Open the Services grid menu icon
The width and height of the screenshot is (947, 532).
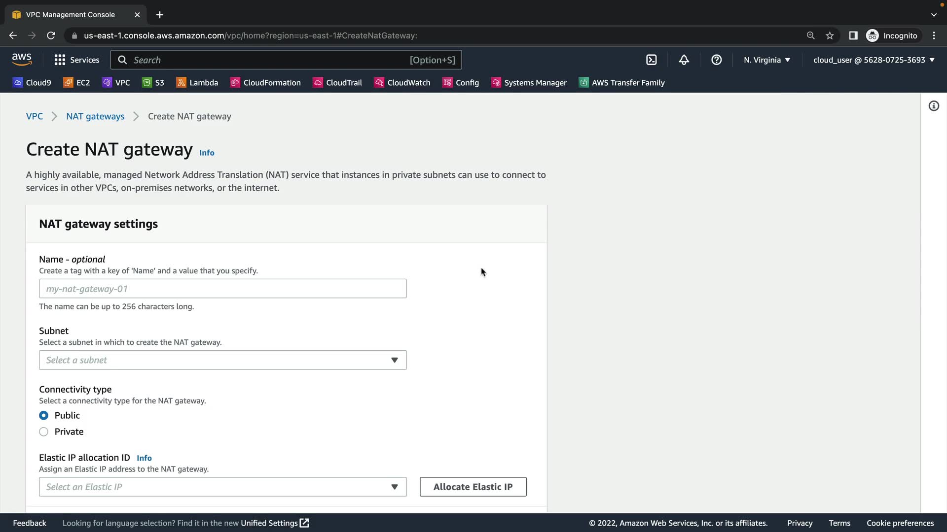click(60, 60)
